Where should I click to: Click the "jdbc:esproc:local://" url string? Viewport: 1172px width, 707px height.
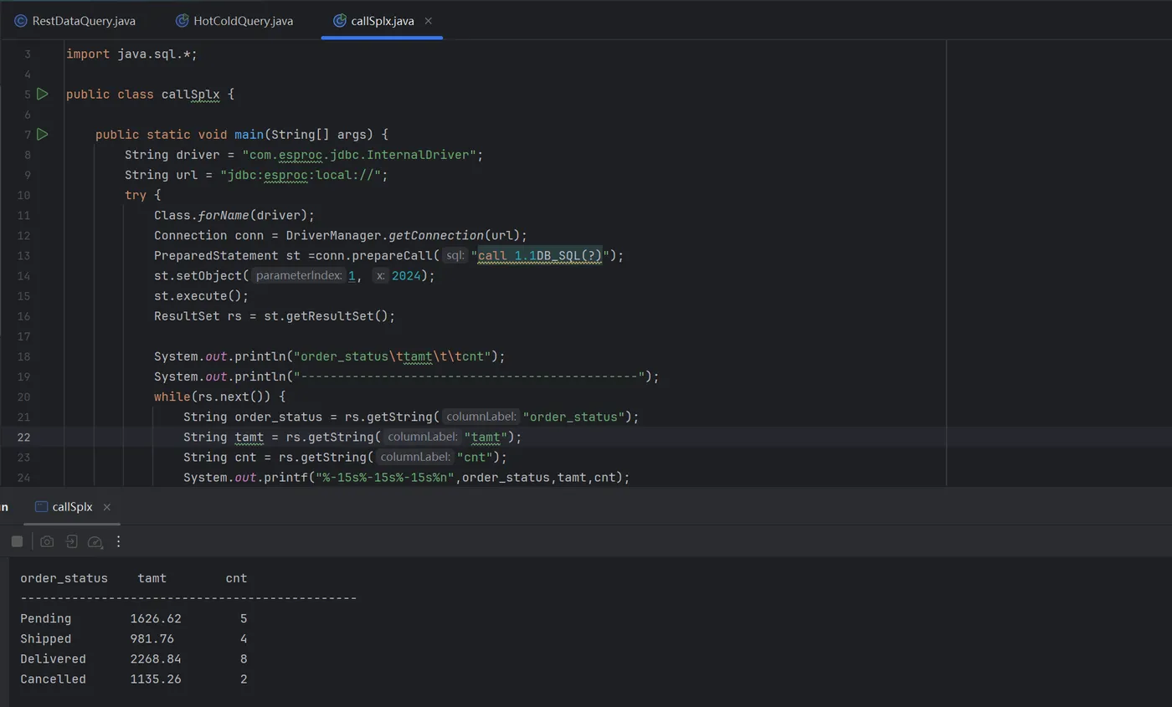(301, 175)
